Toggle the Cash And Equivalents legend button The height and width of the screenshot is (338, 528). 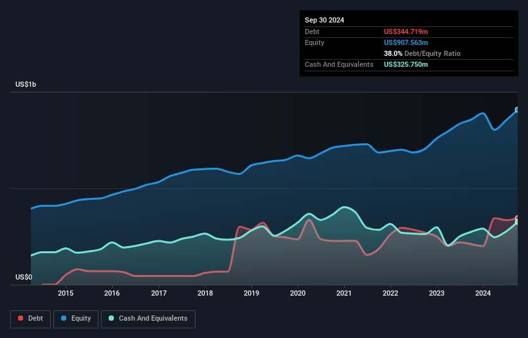coord(148,319)
